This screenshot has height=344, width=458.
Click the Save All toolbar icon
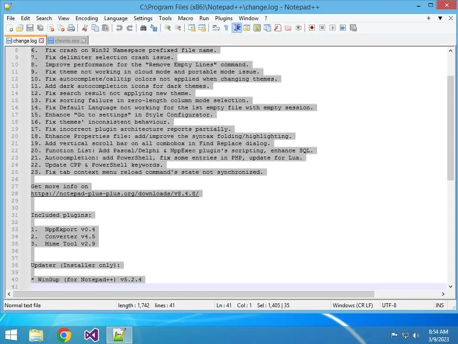coord(40,28)
